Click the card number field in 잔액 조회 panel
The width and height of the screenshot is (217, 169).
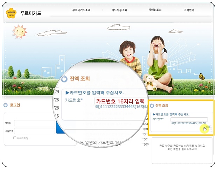189,119
